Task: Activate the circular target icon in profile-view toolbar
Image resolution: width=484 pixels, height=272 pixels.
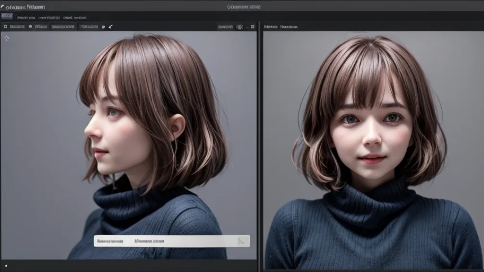Action: click(x=240, y=27)
